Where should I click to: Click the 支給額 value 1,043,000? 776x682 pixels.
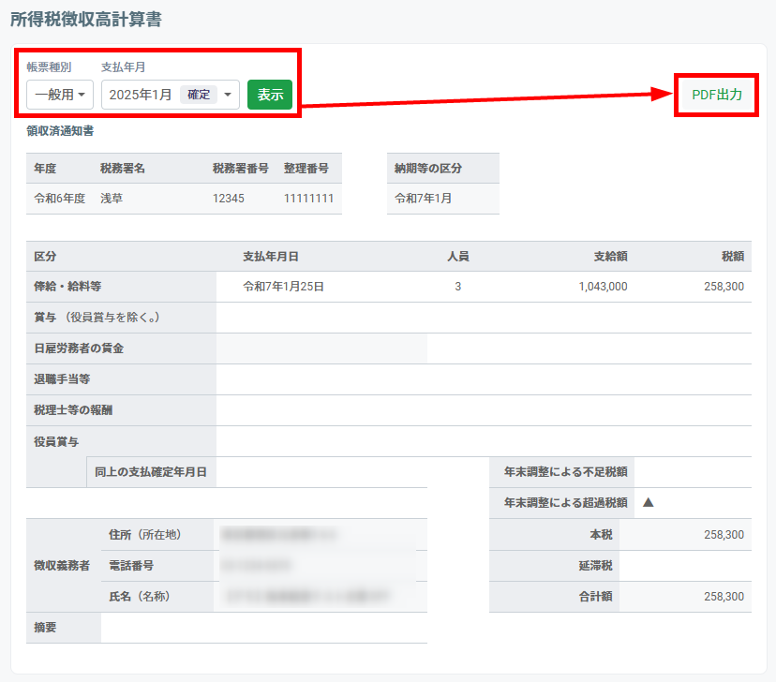603,287
